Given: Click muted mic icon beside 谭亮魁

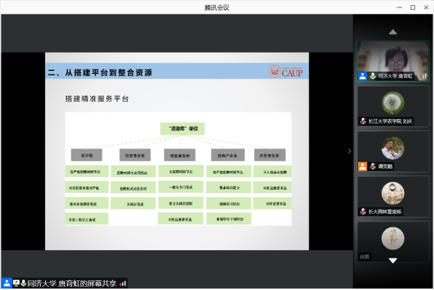Looking at the screenshot, I should pyautogui.click(x=373, y=166).
